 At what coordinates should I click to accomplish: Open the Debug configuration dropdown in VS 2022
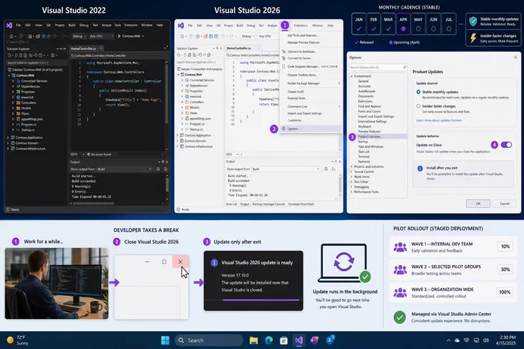coord(79,36)
